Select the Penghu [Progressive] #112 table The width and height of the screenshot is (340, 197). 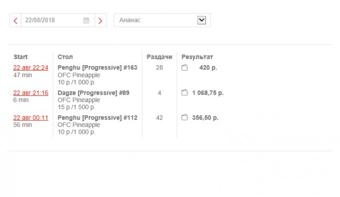[x=97, y=117]
